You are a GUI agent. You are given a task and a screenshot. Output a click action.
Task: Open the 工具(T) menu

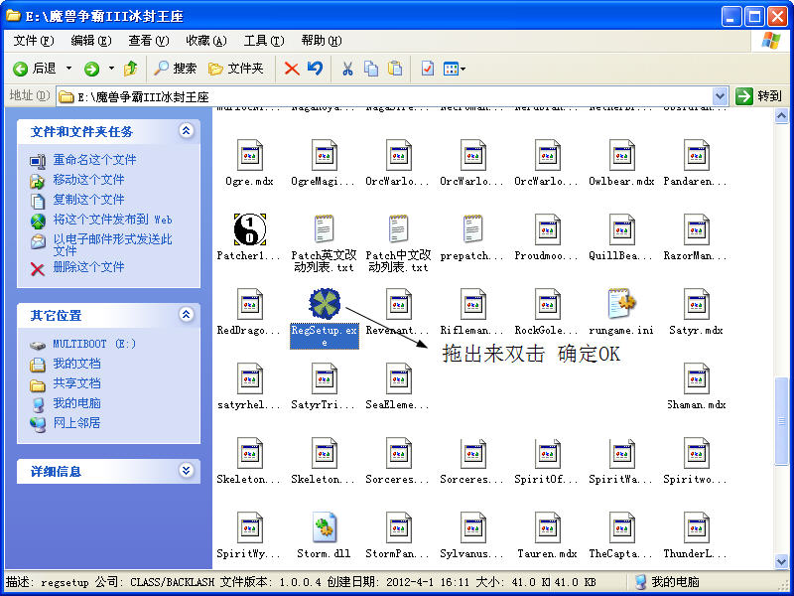click(x=264, y=41)
